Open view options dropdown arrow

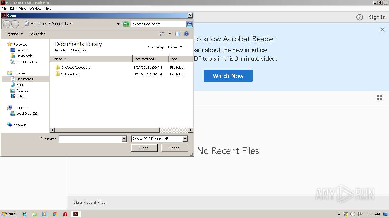click(x=170, y=34)
